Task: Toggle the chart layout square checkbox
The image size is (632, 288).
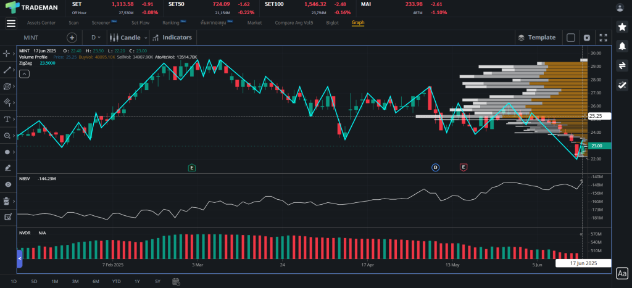Action: (570, 38)
